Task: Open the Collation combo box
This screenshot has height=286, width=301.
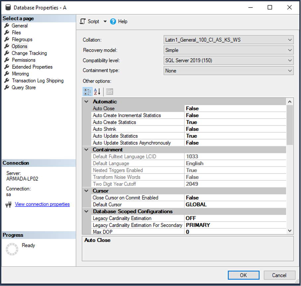Action: (x=228, y=40)
